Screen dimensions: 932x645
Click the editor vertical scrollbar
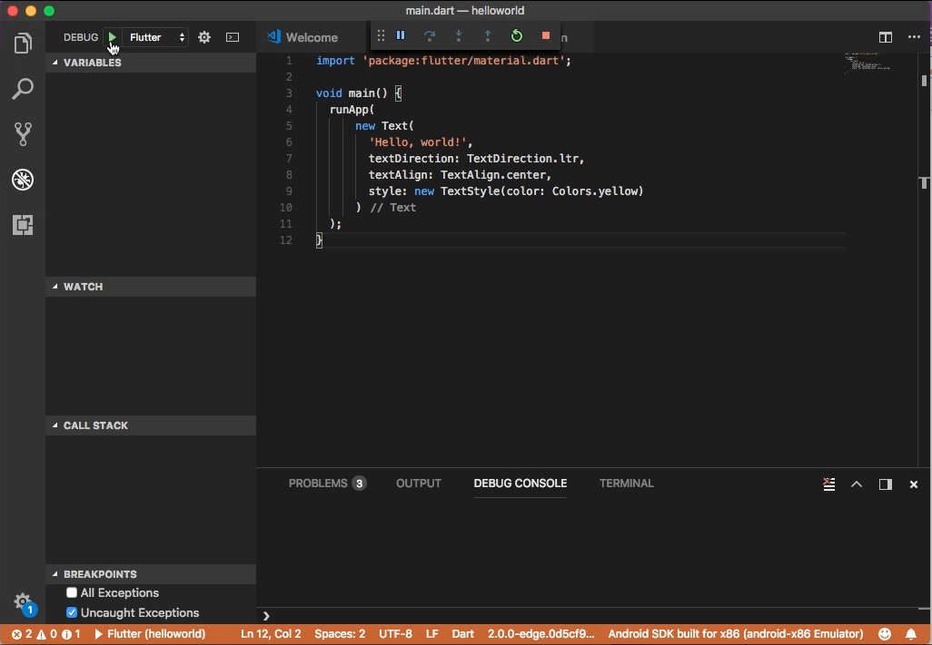coord(924,259)
